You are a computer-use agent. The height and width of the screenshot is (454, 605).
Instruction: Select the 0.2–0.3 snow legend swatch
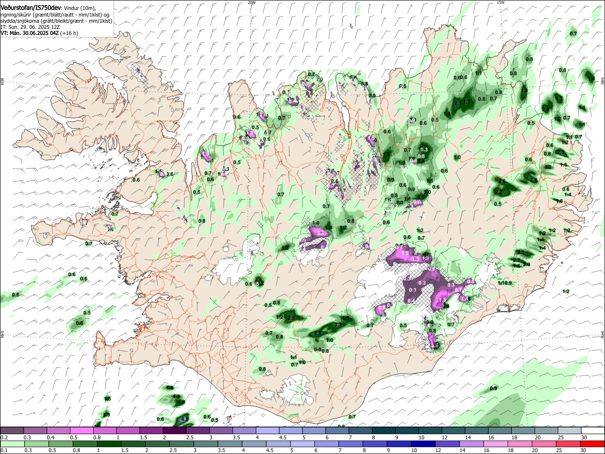pyautogui.click(x=12, y=431)
